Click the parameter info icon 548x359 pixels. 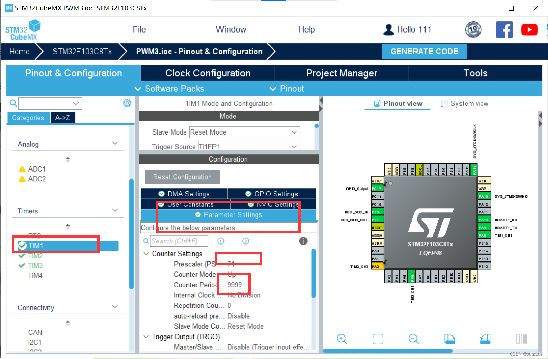pyautogui.click(x=303, y=241)
